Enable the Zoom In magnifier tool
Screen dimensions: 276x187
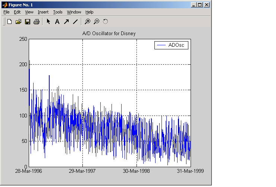coord(87,22)
